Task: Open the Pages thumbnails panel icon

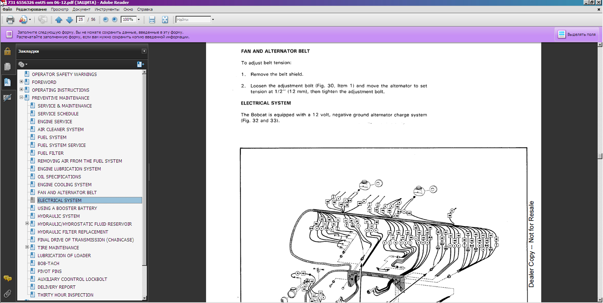Action: pyautogui.click(x=7, y=67)
